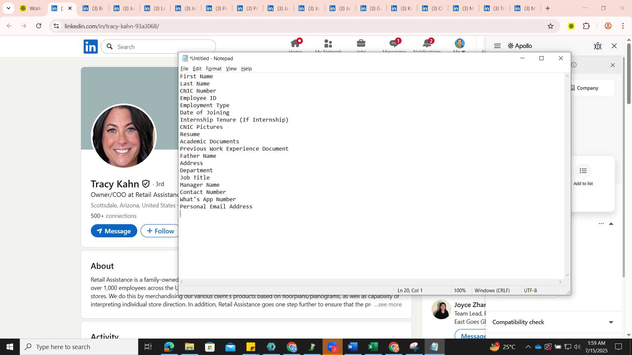The height and width of the screenshot is (355, 632).
Task: Click Windows Start button
Action: tap(10, 347)
